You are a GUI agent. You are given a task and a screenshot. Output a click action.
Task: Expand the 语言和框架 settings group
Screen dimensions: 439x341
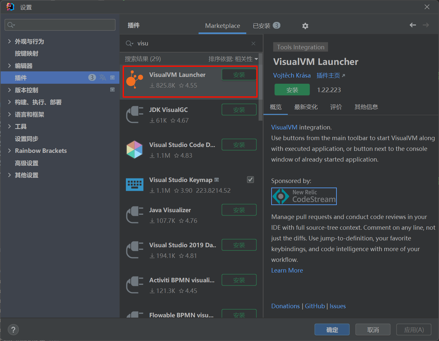[x=9, y=114]
